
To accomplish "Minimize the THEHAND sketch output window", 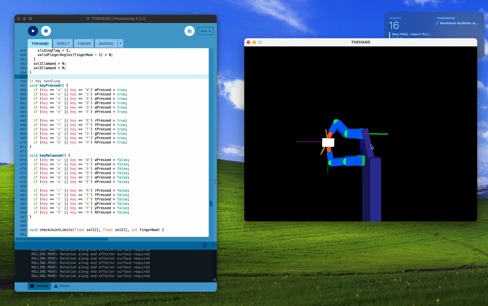I will coord(254,42).
